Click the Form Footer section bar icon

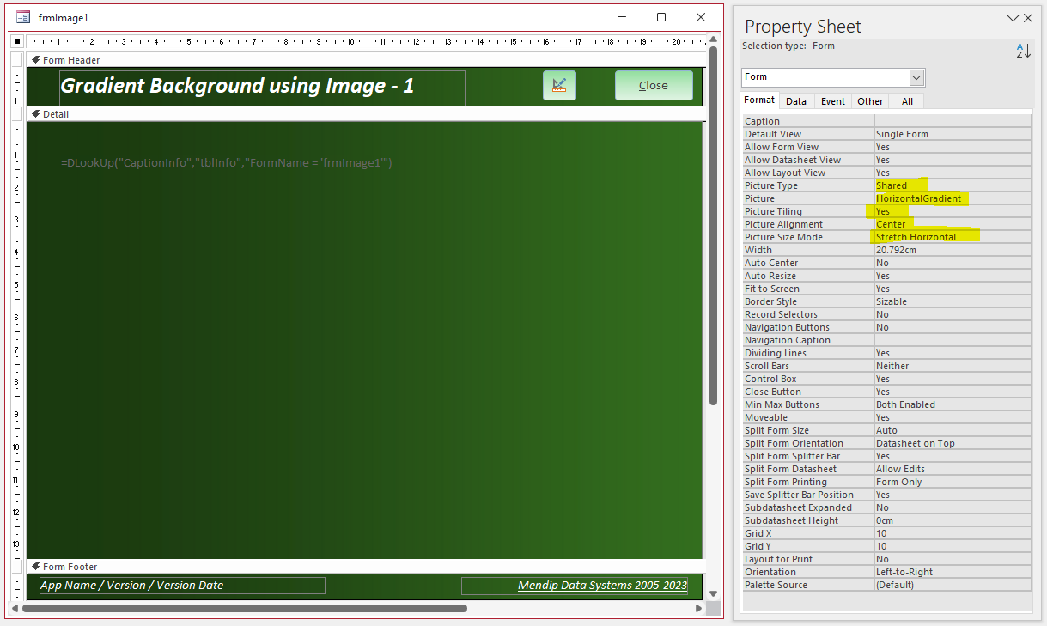pyautogui.click(x=35, y=567)
